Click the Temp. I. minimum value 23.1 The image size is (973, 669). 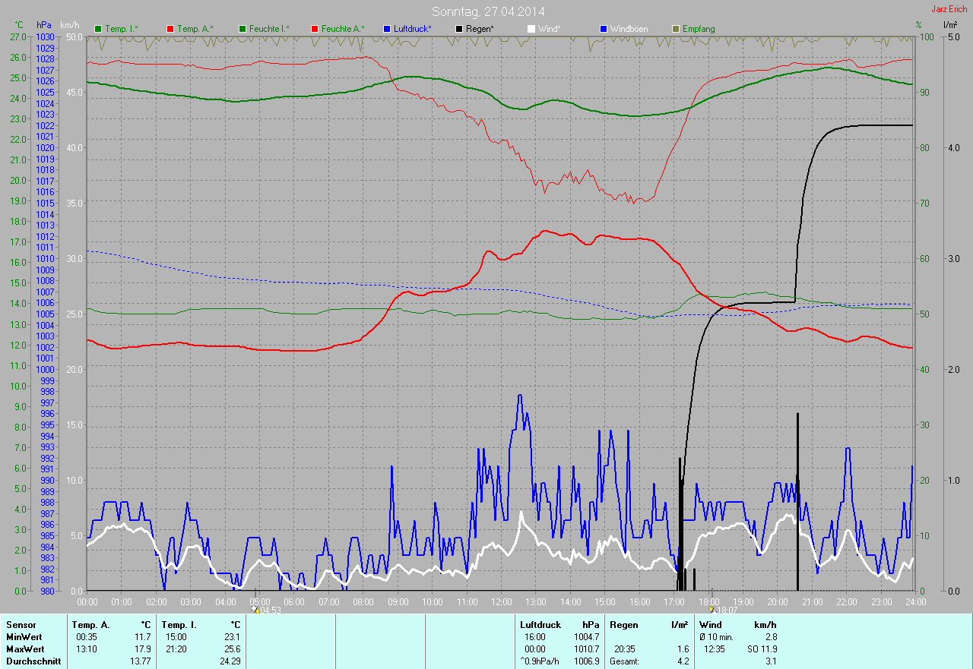tap(232, 637)
